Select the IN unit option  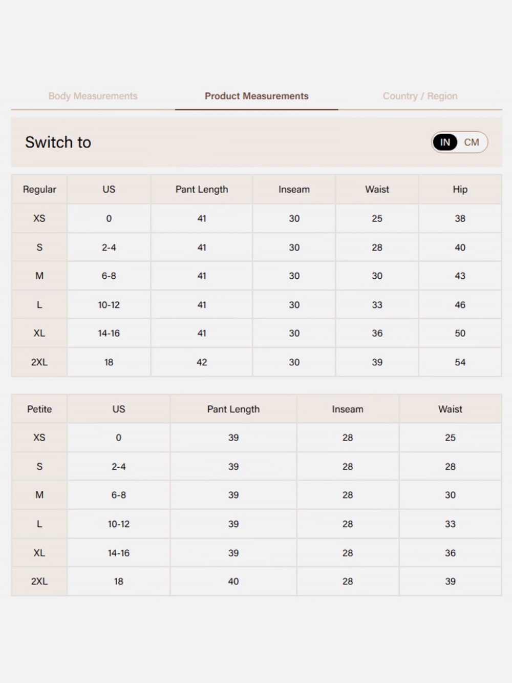[445, 142]
